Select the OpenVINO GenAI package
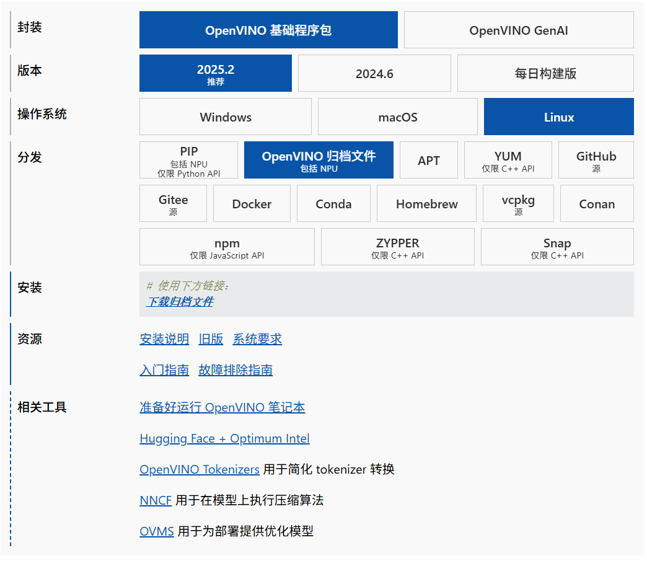This screenshot has width=647, height=566. tap(518, 29)
